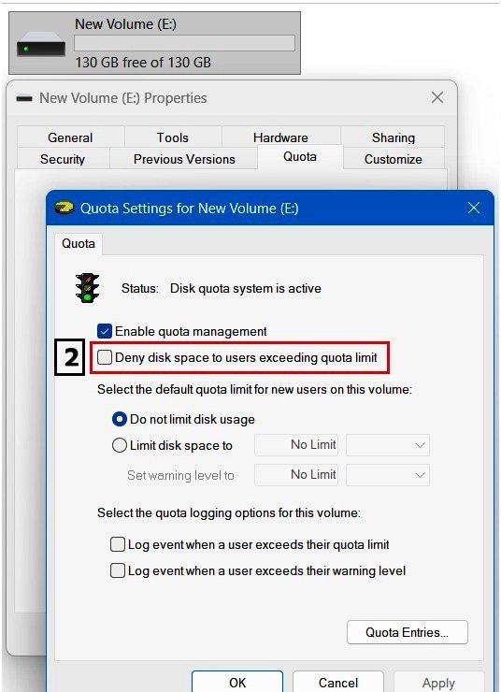The height and width of the screenshot is (692, 501).
Task: Switch to the Customize tab
Action: [394, 159]
